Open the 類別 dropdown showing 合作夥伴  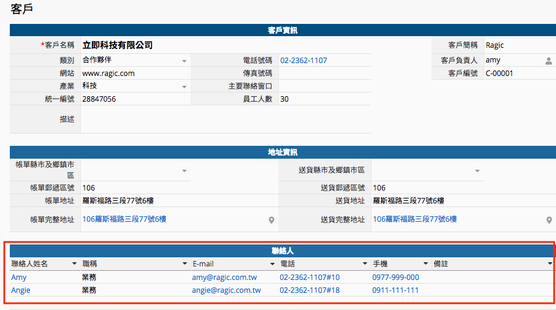point(184,61)
